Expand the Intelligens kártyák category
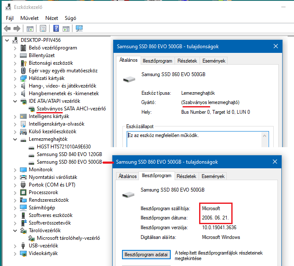Image resolution: width=294 pixels, height=266 pixels. 15,116
